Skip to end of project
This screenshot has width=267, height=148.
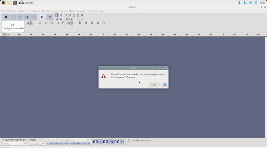click(34, 17)
